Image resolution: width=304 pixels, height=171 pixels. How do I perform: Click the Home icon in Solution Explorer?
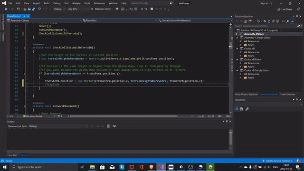pyautogui.click(x=246, y=21)
